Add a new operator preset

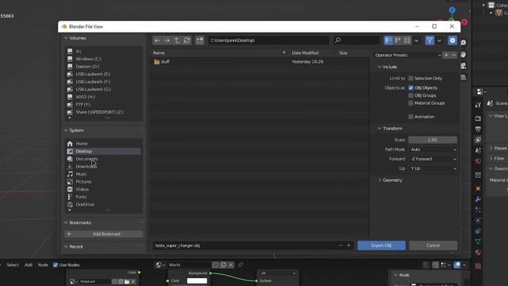coord(446,55)
